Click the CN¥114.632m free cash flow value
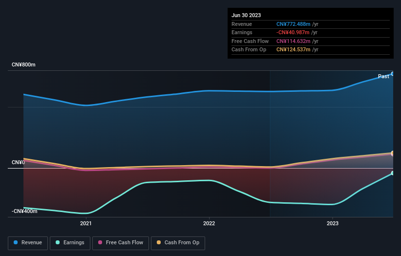 (x=294, y=41)
